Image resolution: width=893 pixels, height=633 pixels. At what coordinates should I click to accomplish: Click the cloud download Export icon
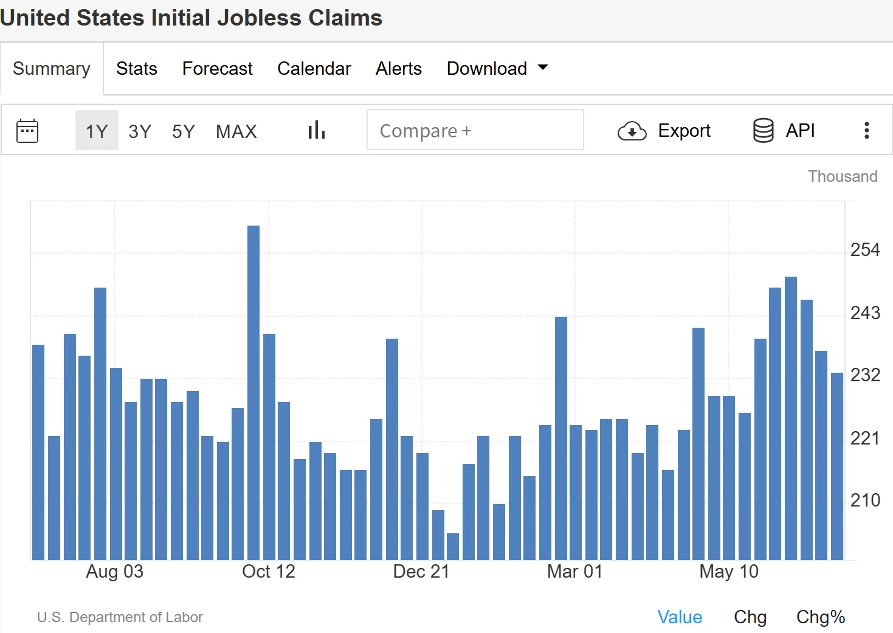click(632, 131)
